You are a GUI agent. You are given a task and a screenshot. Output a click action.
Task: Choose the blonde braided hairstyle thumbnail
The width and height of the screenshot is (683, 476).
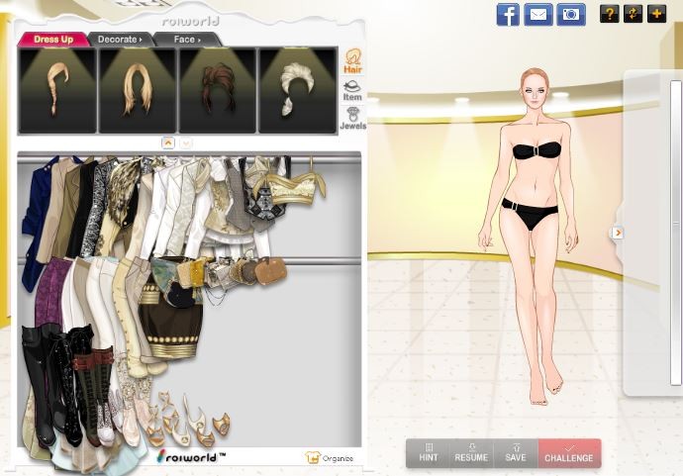coord(57,90)
